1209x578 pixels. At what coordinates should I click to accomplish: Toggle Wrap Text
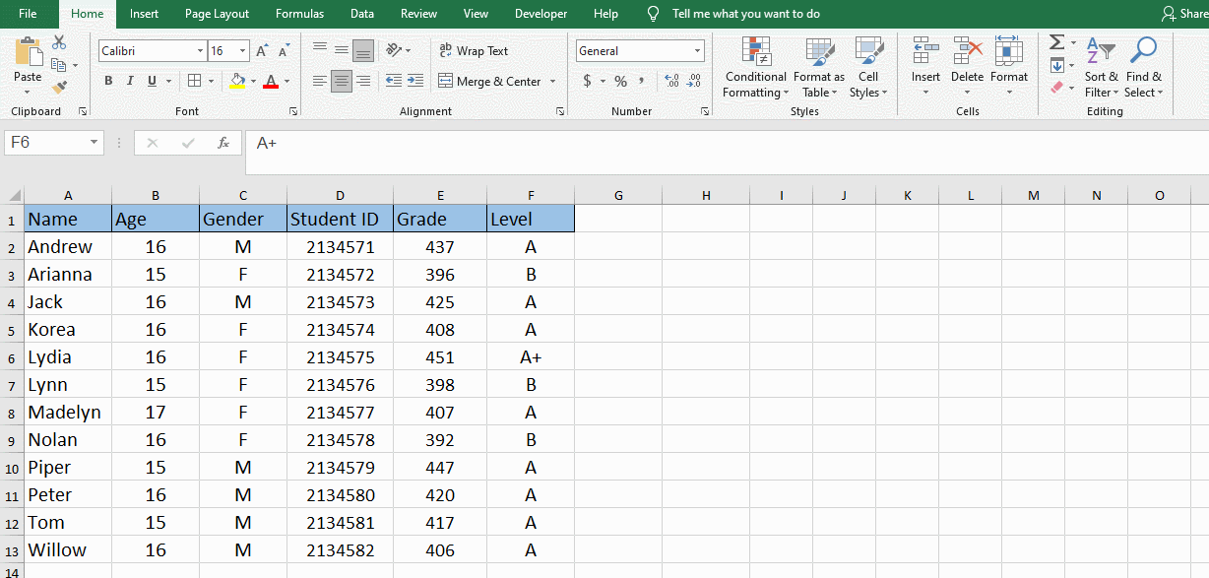pyautogui.click(x=474, y=50)
